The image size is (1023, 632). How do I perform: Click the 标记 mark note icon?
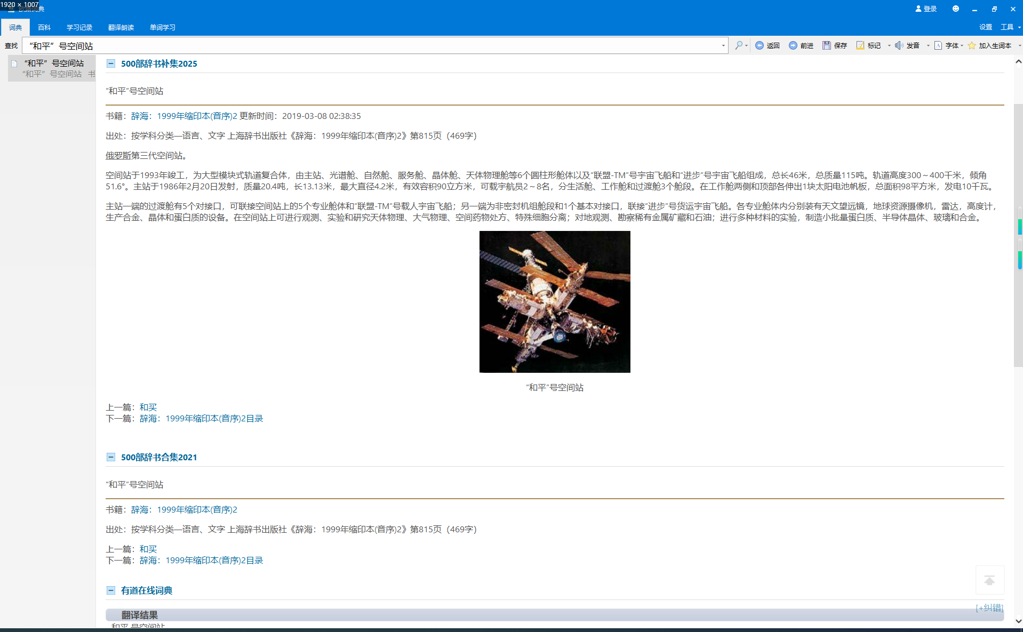point(860,45)
